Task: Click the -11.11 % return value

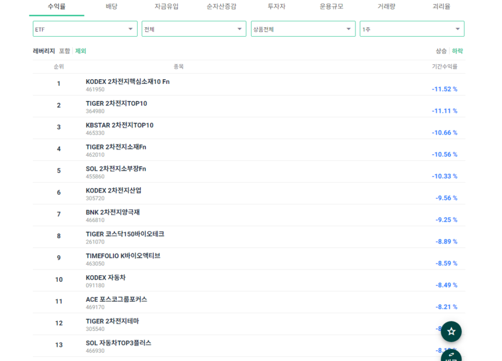Action: (445, 111)
